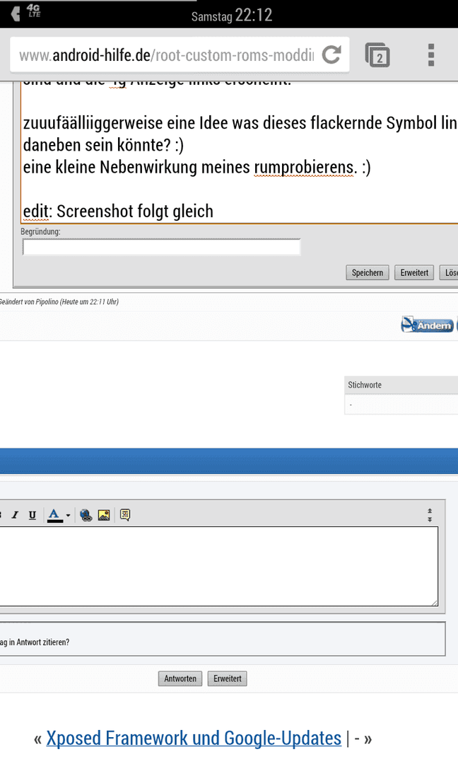Reload the page with the refresh icon
This screenshot has width=458, height=764.
[332, 54]
